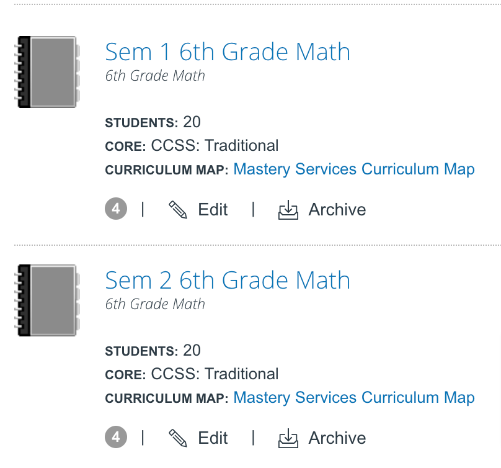
Task: Click the Sem 2 6th Grade Math notebook icon
Action: click(x=47, y=300)
